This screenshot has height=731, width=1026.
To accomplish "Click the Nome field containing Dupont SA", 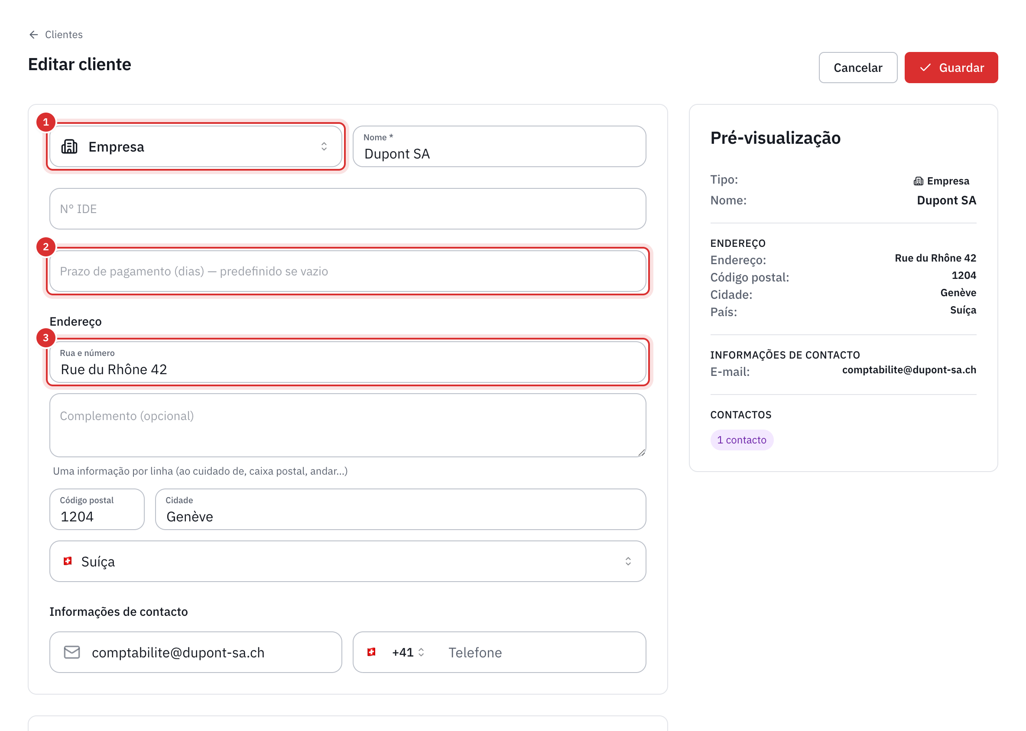I will 499,147.
